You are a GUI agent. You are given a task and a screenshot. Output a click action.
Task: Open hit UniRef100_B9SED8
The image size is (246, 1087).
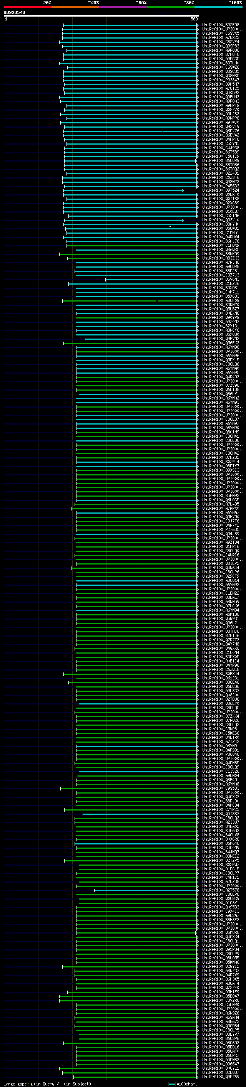220,25
